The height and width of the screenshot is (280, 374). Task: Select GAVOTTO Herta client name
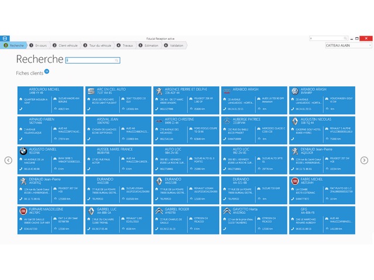(x=245, y=209)
